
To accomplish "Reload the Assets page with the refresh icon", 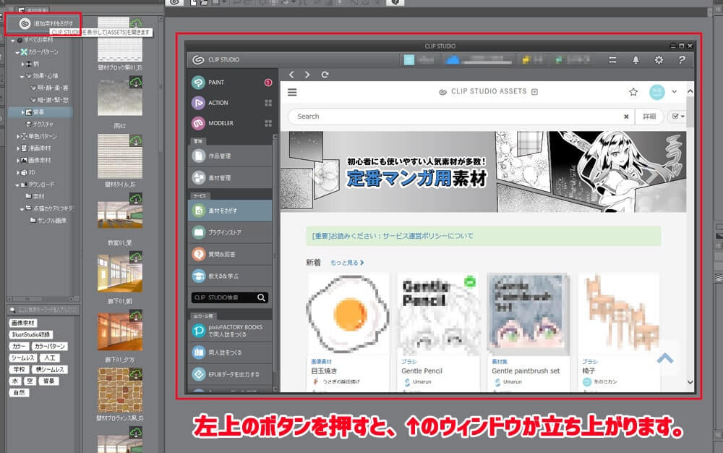I will [324, 74].
